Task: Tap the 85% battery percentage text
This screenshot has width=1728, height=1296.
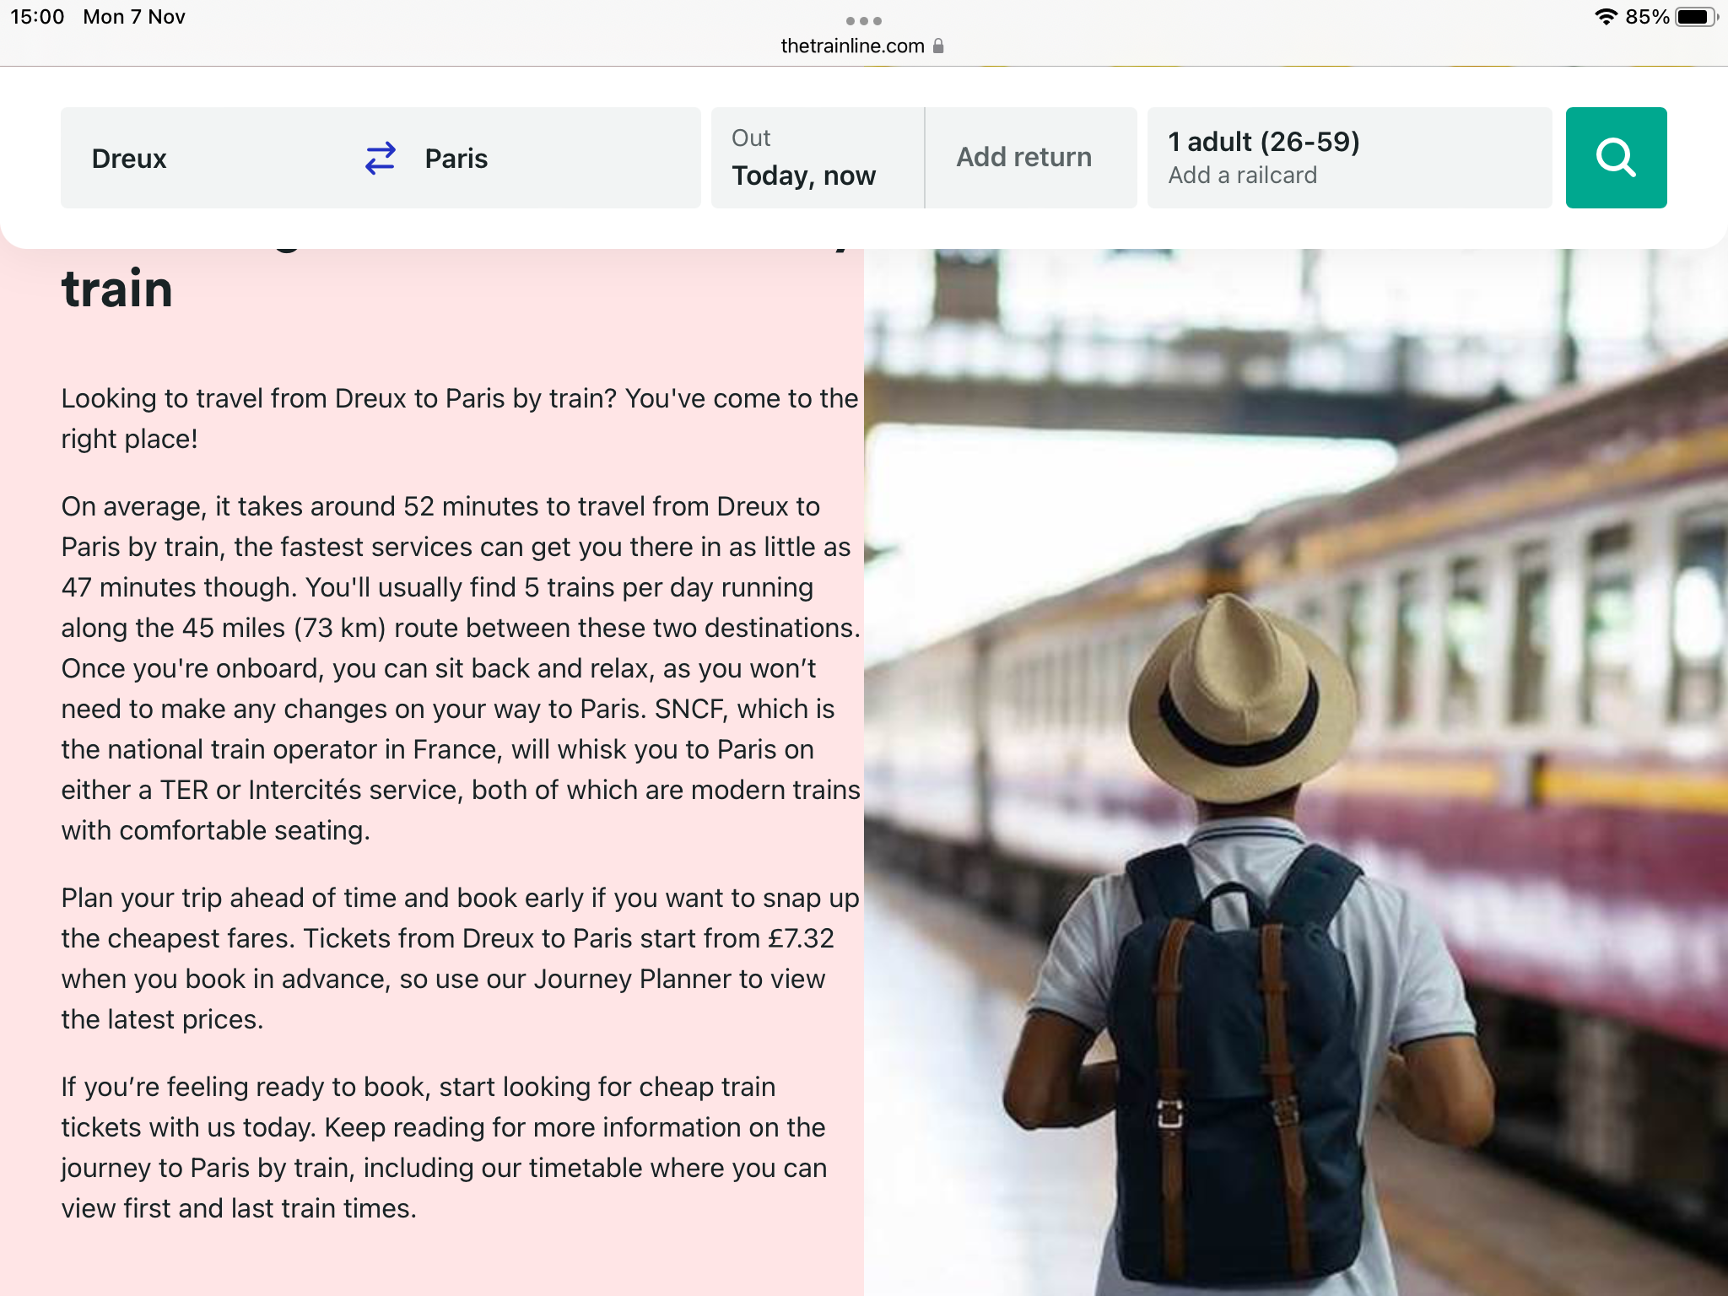Action: [1647, 17]
